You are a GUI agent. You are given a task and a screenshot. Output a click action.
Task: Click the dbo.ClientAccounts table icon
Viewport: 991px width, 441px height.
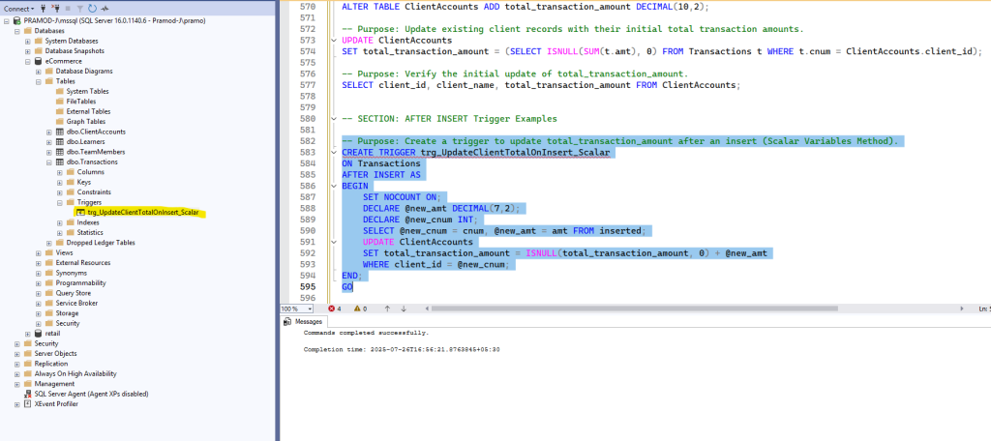click(60, 132)
